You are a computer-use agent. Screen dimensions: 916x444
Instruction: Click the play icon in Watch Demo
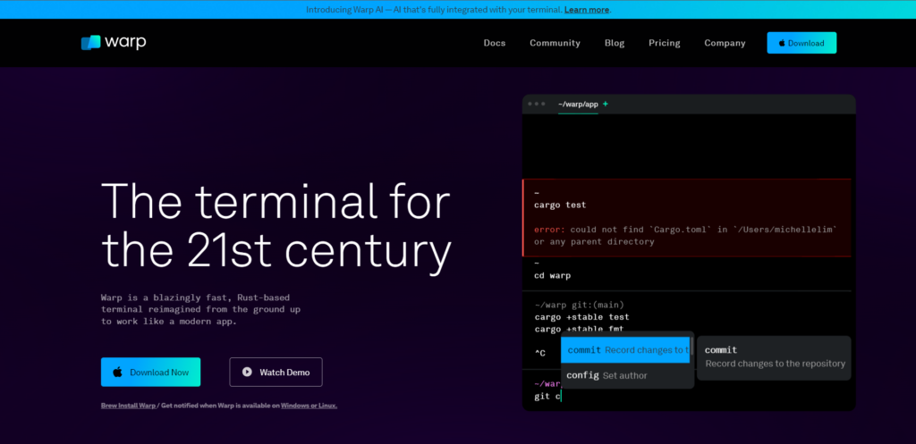coord(247,372)
